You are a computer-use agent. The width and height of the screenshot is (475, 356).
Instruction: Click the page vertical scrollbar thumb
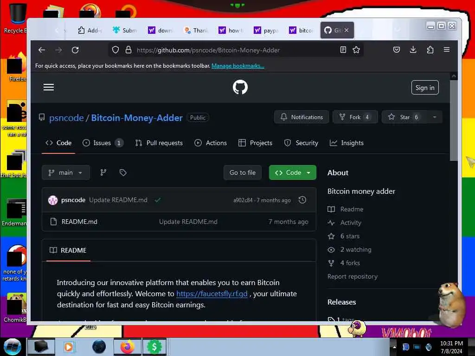454,121
